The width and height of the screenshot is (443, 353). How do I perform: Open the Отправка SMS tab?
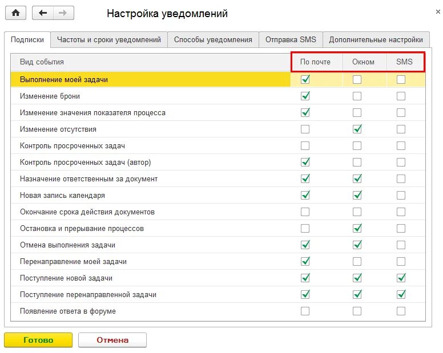[x=291, y=39]
